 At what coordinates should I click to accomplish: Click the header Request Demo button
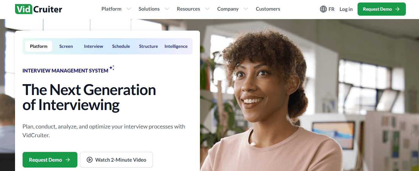(382, 9)
